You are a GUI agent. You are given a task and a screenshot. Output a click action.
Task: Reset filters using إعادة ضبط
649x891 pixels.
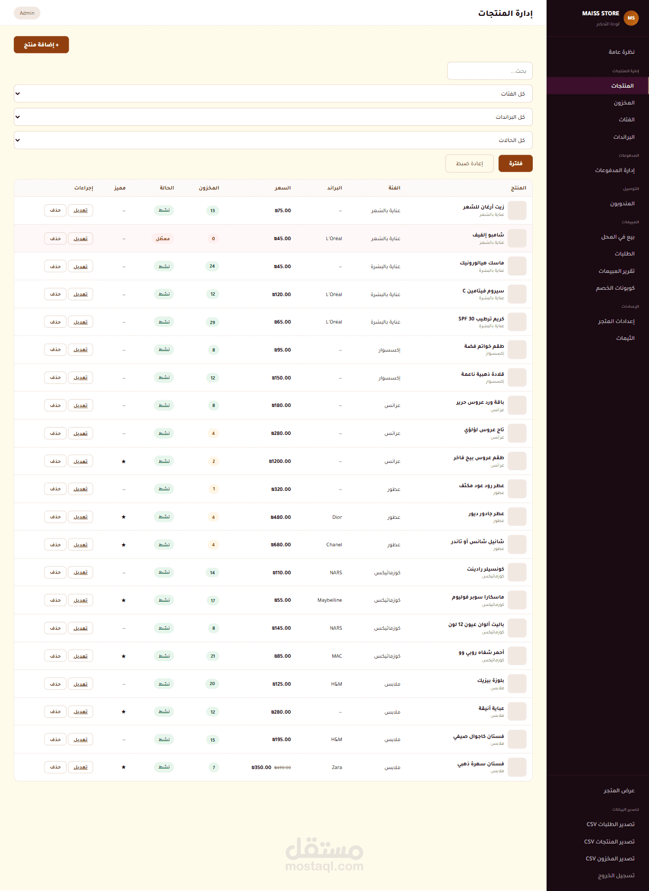point(469,163)
